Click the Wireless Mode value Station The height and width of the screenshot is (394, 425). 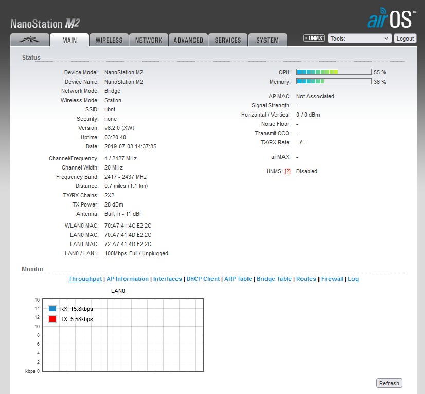(113, 100)
